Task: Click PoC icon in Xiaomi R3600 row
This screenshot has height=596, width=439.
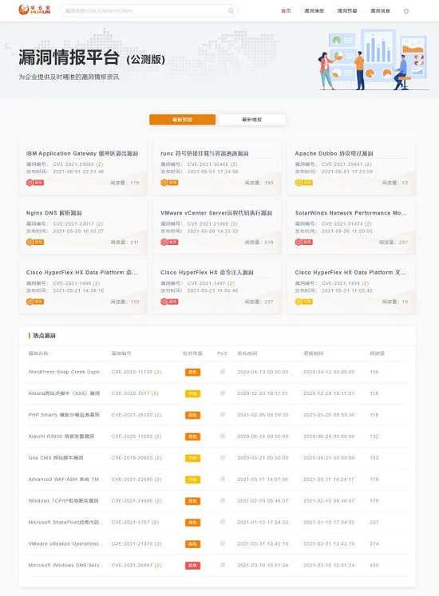Action: click(223, 436)
